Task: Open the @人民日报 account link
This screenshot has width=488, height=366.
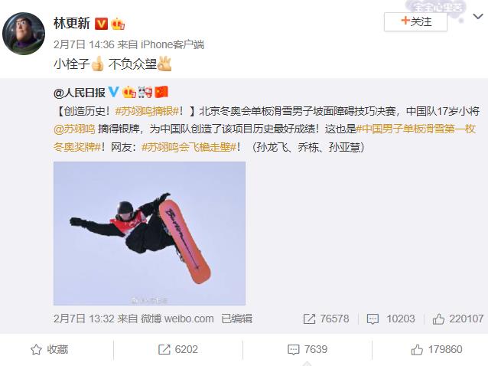Action: coord(80,93)
